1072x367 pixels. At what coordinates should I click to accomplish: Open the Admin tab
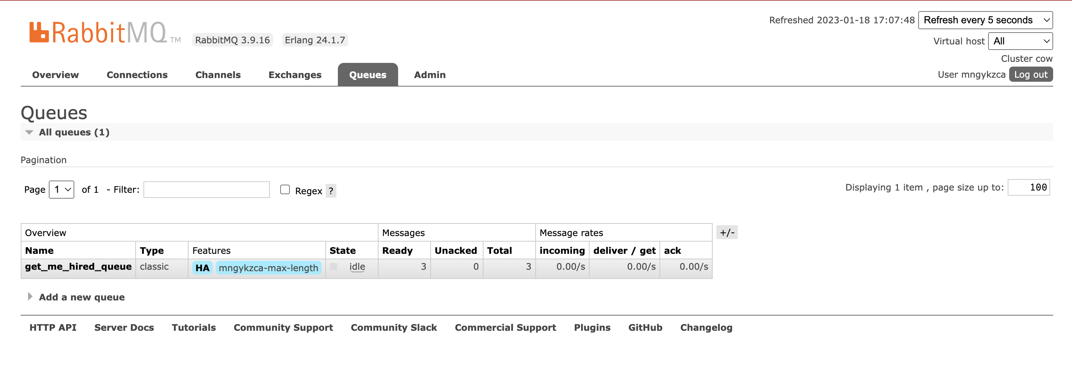pos(430,75)
